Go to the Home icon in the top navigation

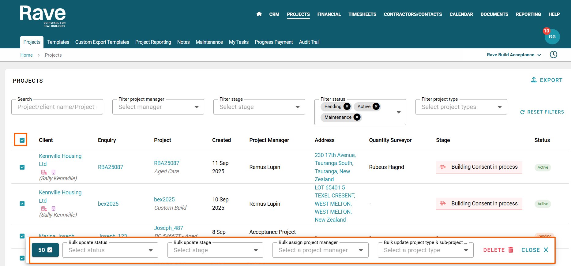(259, 14)
